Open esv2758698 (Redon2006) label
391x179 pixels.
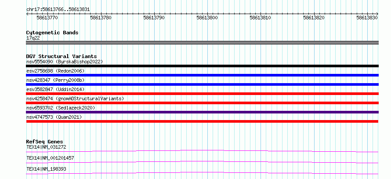click(55, 71)
